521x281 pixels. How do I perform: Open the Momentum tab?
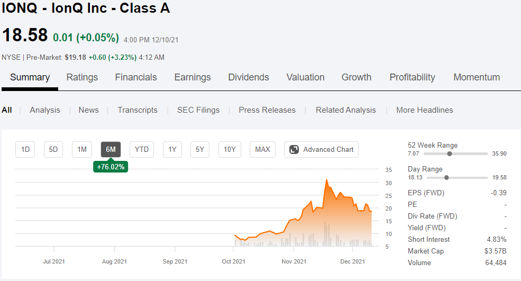pos(477,77)
